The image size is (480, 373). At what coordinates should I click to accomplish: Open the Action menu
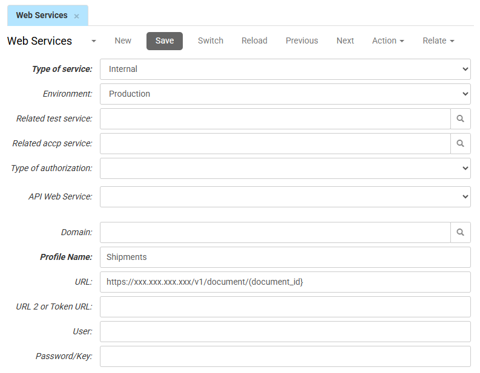(x=388, y=41)
